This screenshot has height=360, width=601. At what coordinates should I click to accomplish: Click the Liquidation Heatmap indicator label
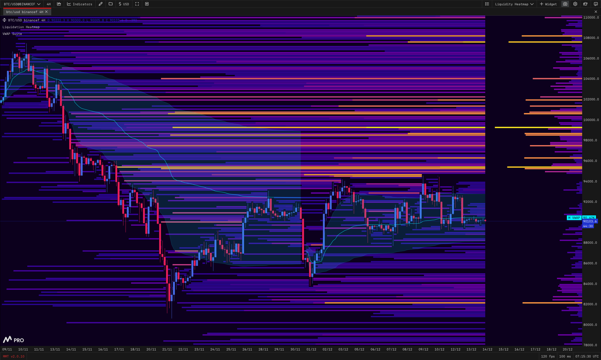coord(21,27)
